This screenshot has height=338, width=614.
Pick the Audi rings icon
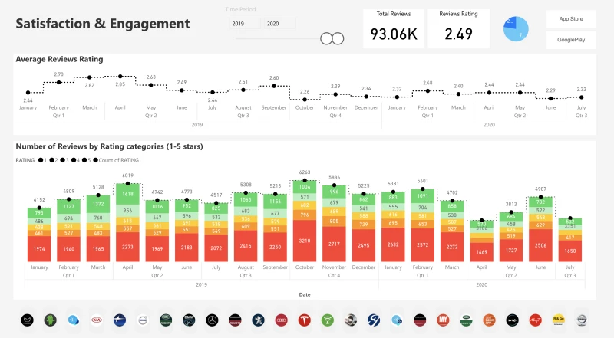[281, 320]
